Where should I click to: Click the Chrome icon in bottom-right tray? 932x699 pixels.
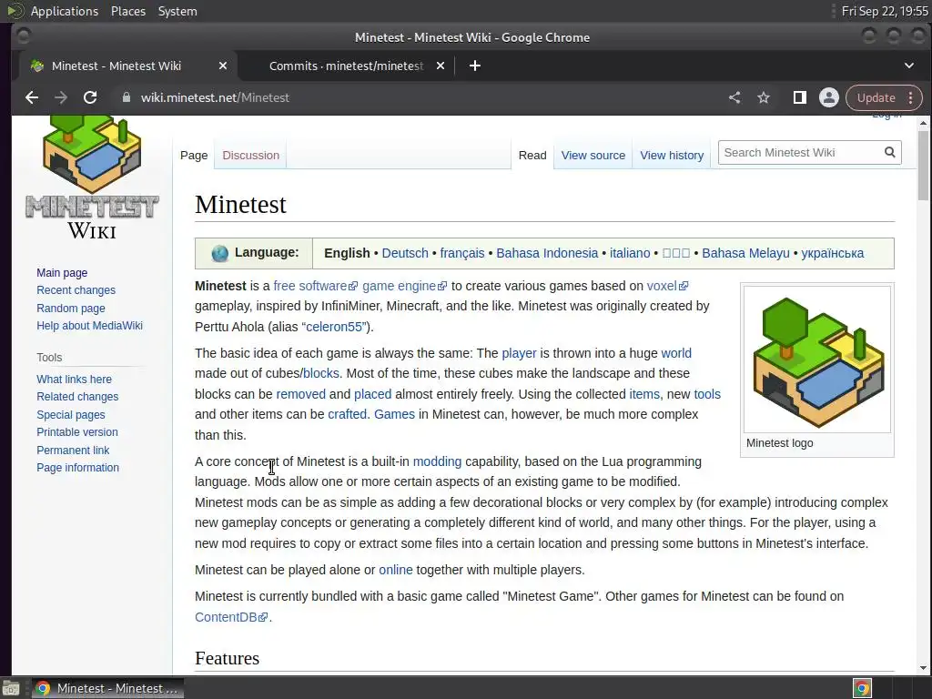(862, 688)
